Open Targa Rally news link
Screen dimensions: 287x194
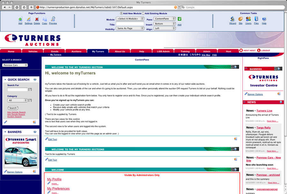pyautogui.click(x=263, y=127)
